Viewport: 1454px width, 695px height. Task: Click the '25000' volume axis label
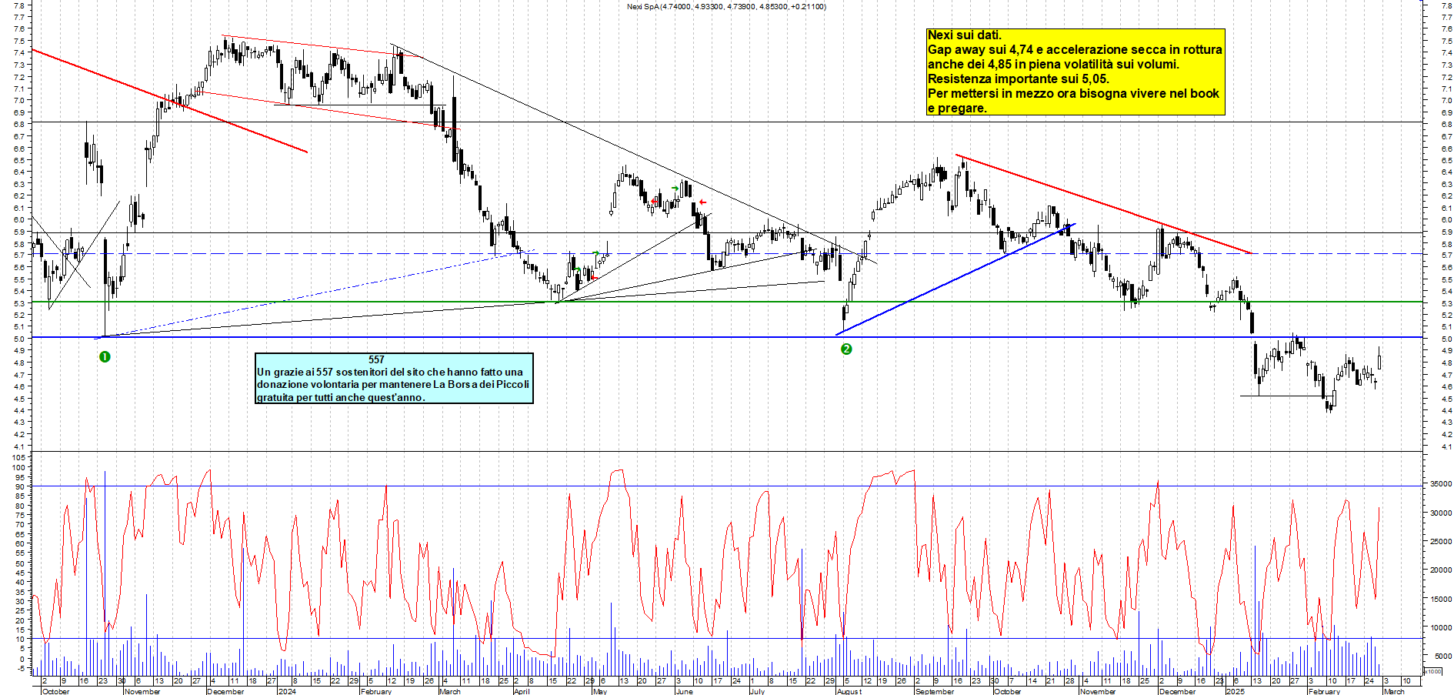tap(1441, 542)
